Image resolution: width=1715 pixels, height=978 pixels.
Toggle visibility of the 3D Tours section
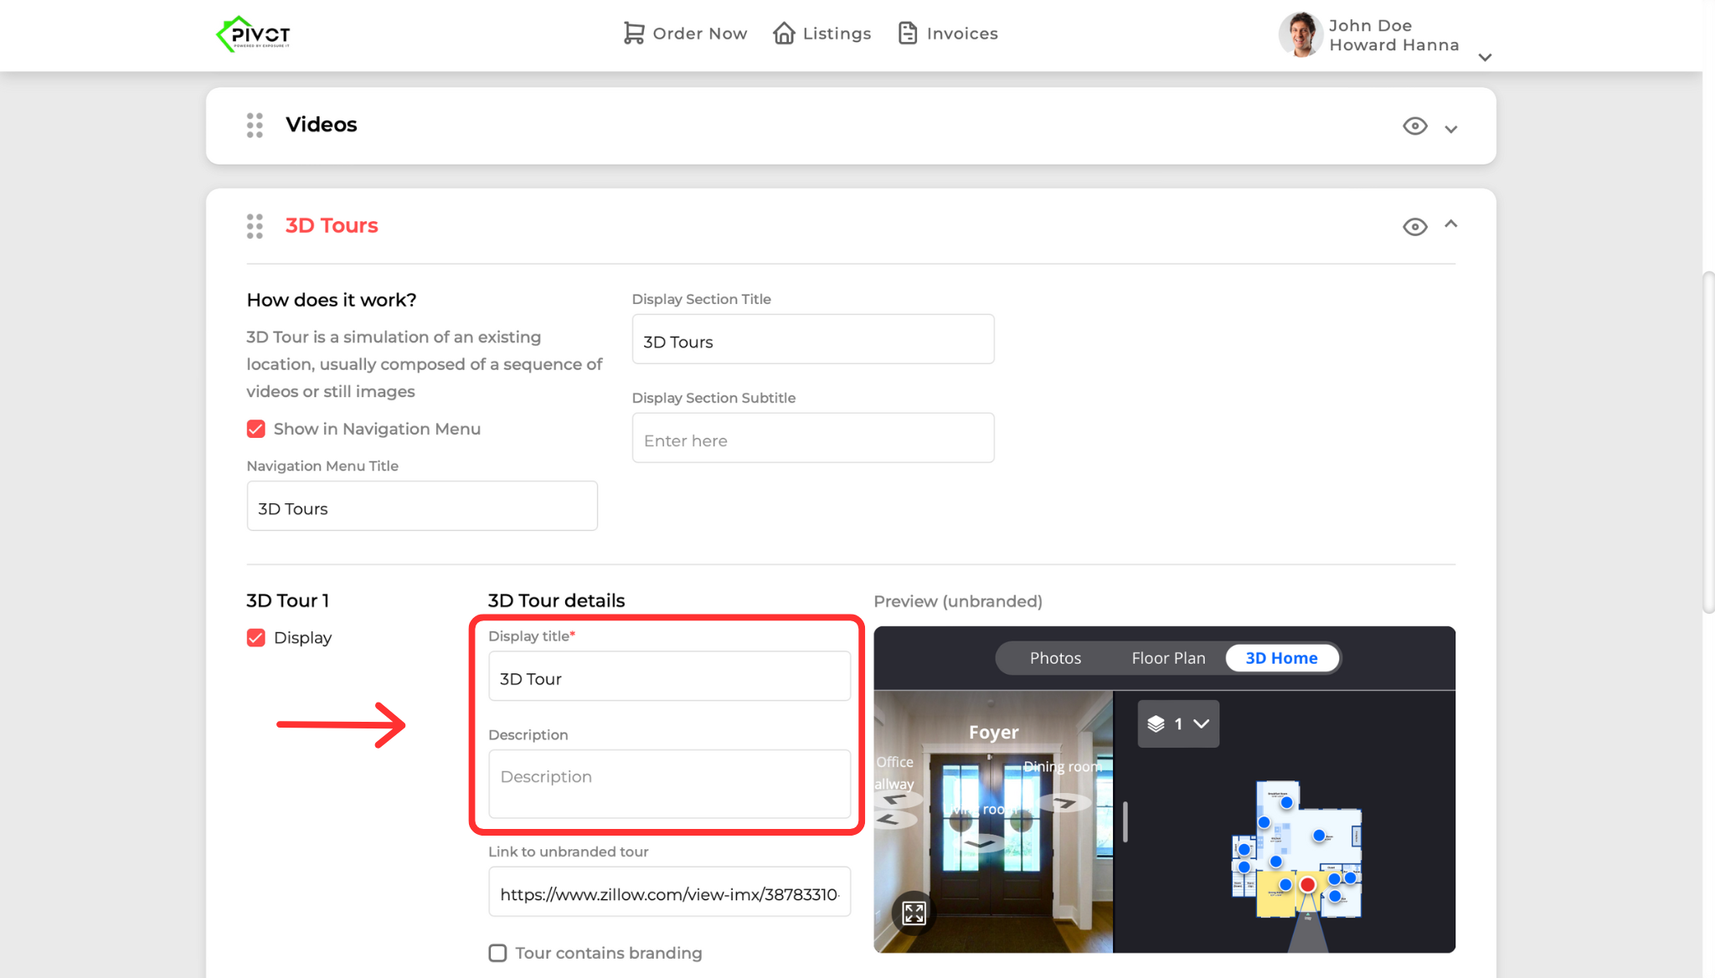pyautogui.click(x=1414, y=227)
